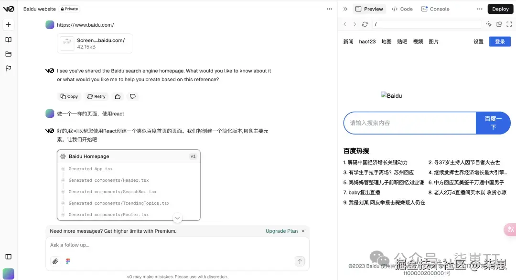Focus the Baidu search input box
516x280 pixels.
pyautogui.click(x=410, y=123)
